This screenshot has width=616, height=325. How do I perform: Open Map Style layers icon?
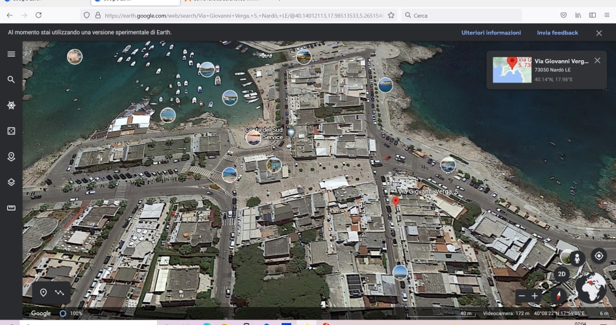point(11,182)
